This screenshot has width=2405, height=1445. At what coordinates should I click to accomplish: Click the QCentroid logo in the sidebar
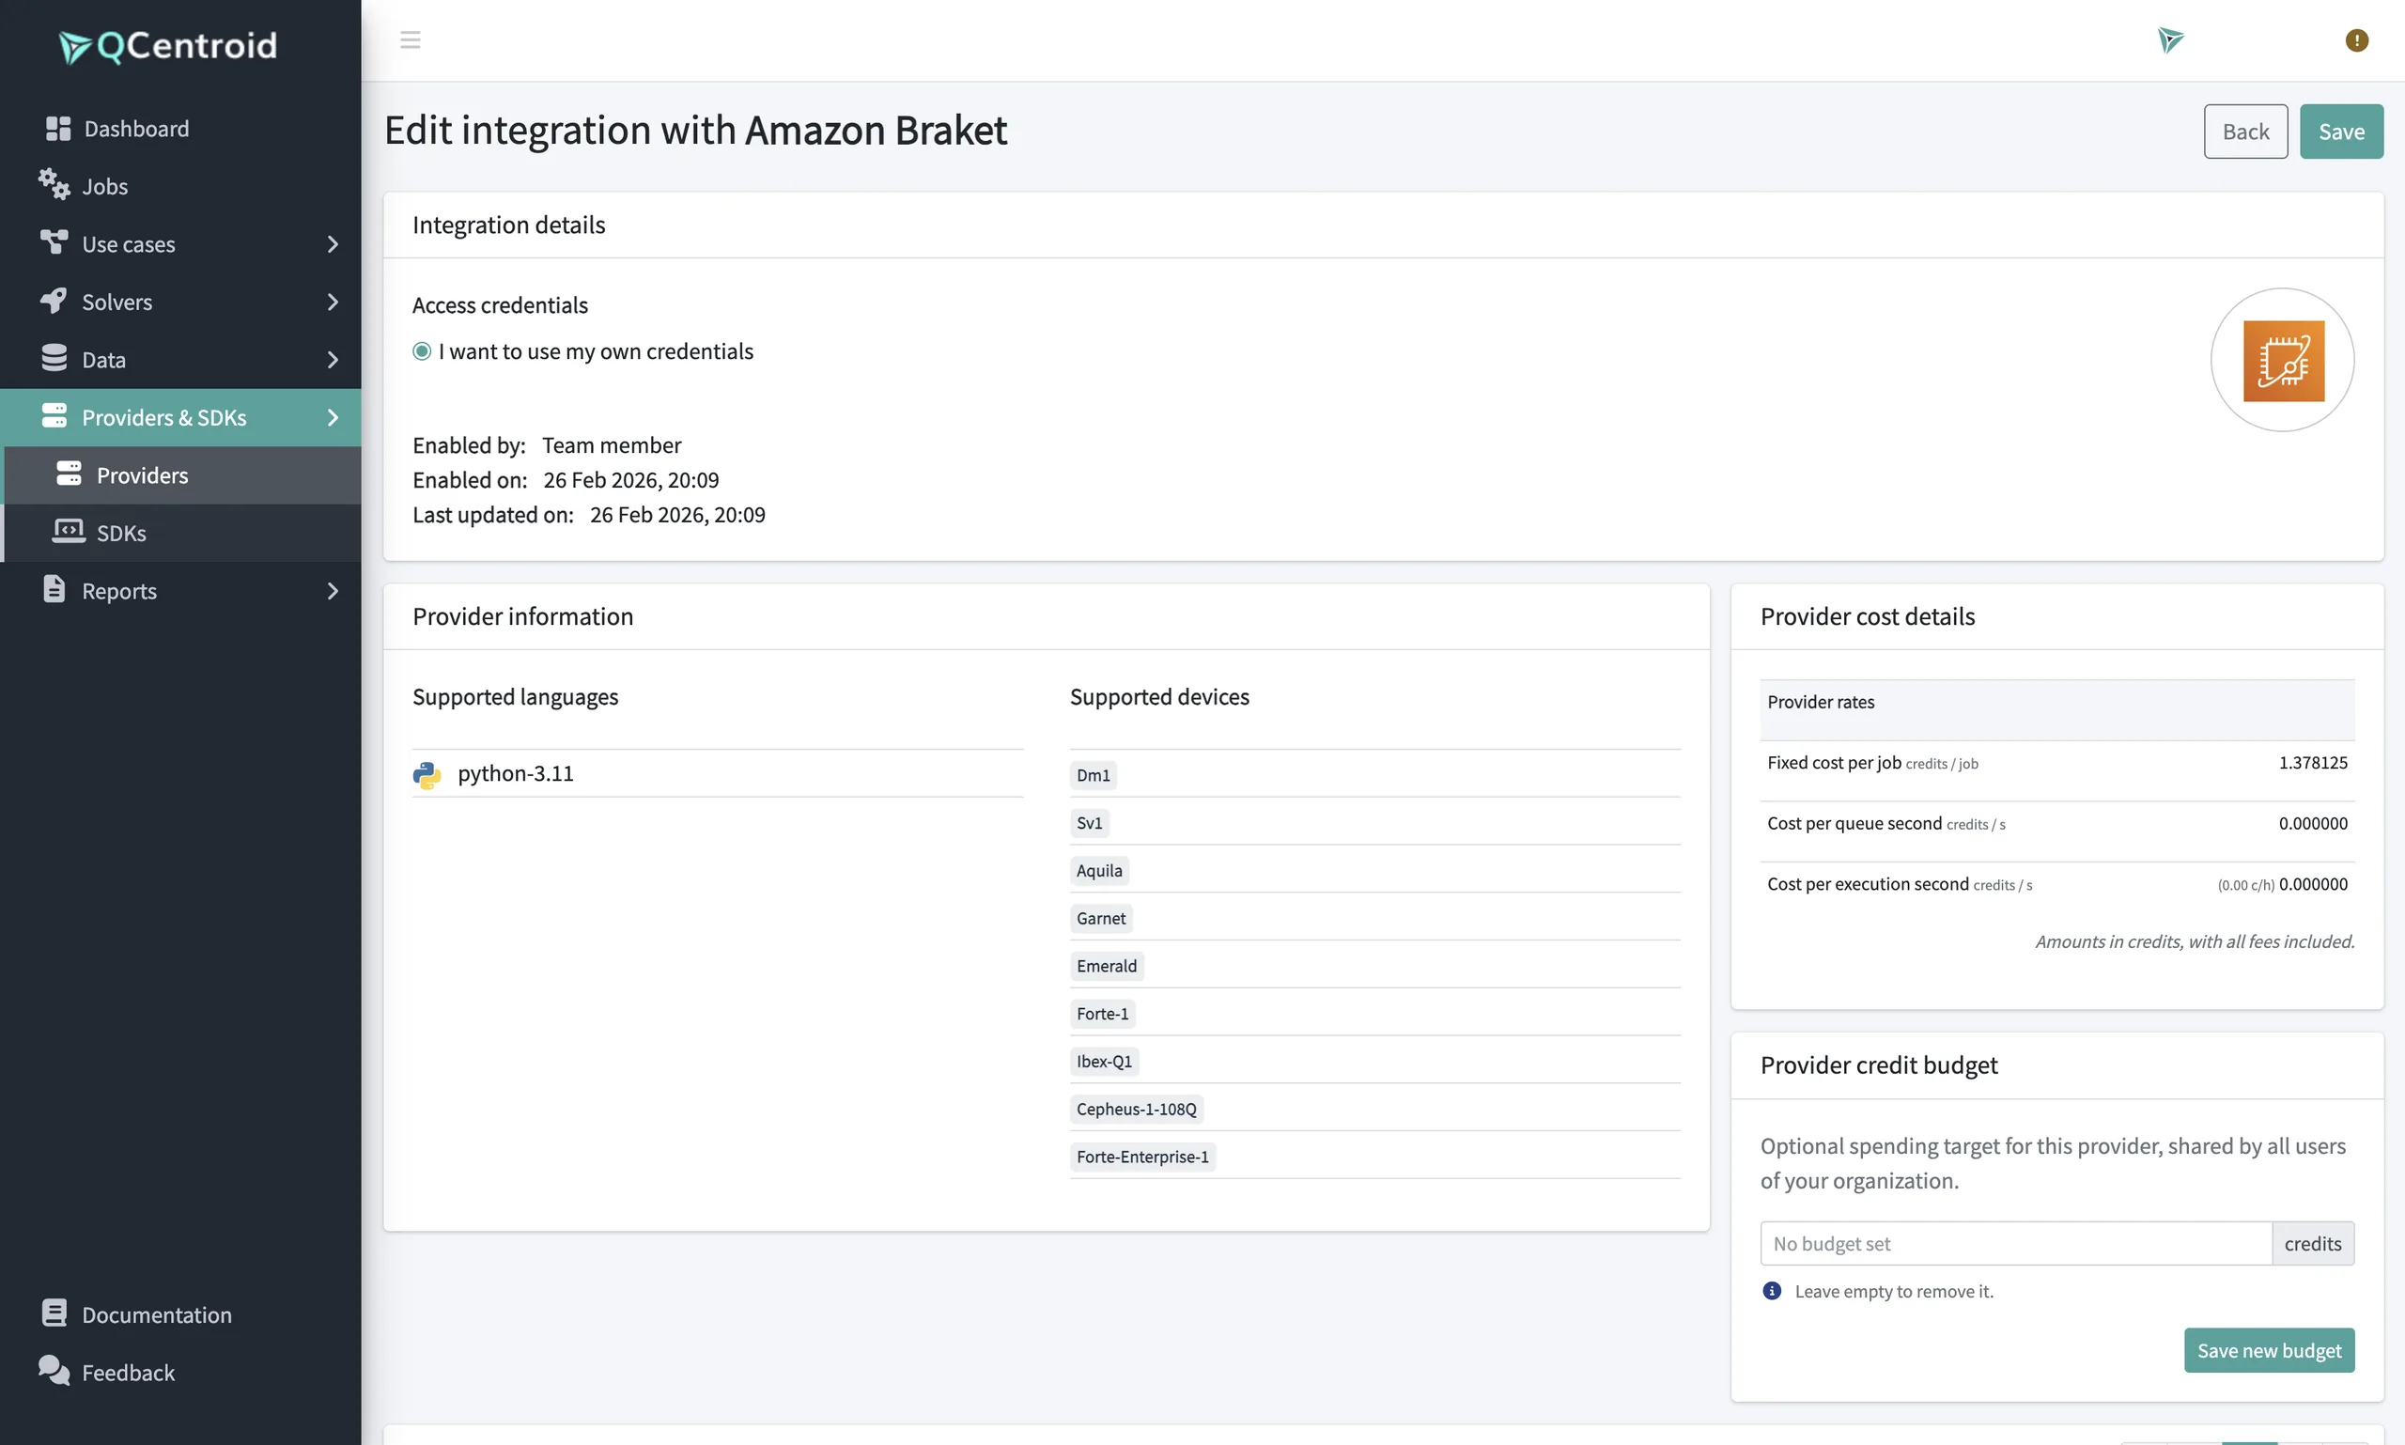pos(167,46)
